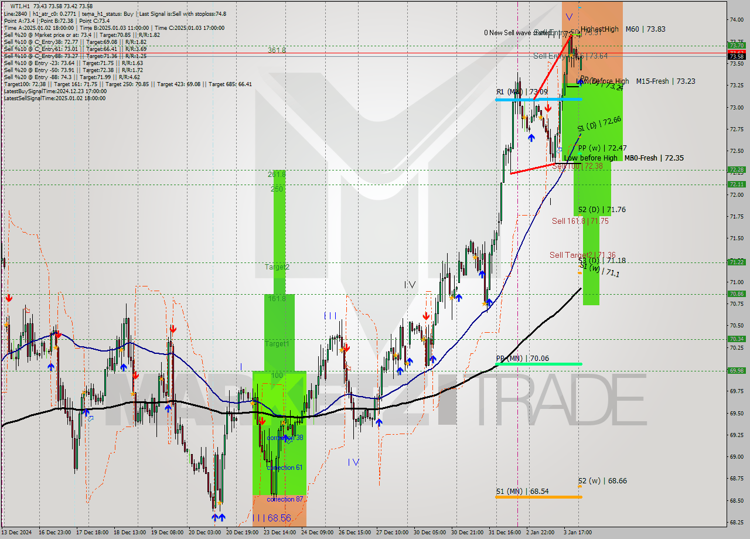Click the 'PP (w) | 72.47' label
The width and height of the screenshot is (750, 539).
pos(602,148)
